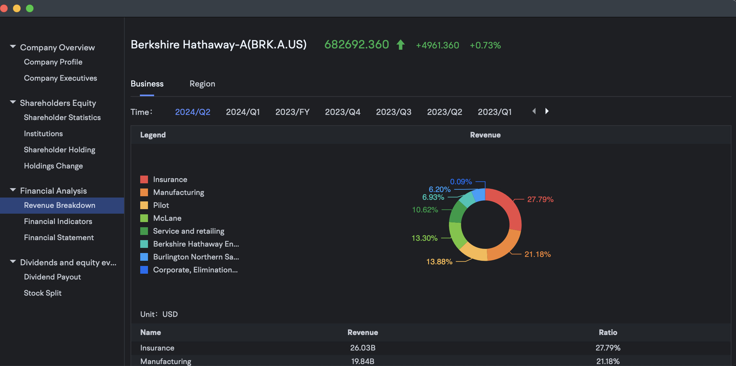
Task: Select the 2024/Q1 time period
Action: (243, 112)
